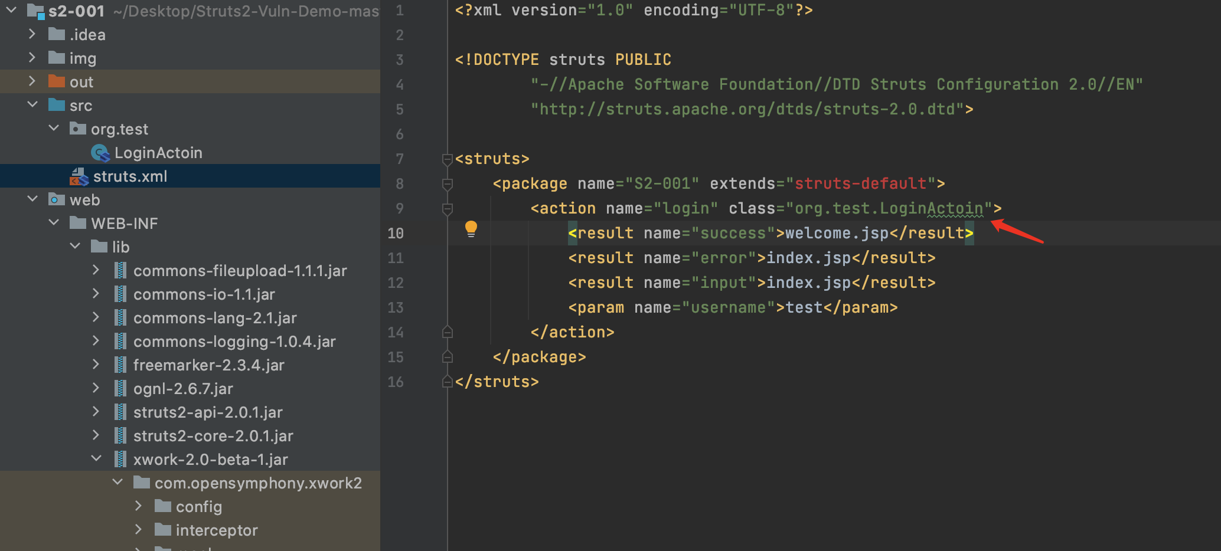
Task: Click index.jsp in the error result
Action: click(x=808, y=258)
